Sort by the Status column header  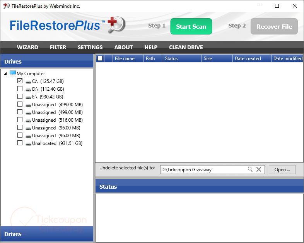[x=182, y=59]
